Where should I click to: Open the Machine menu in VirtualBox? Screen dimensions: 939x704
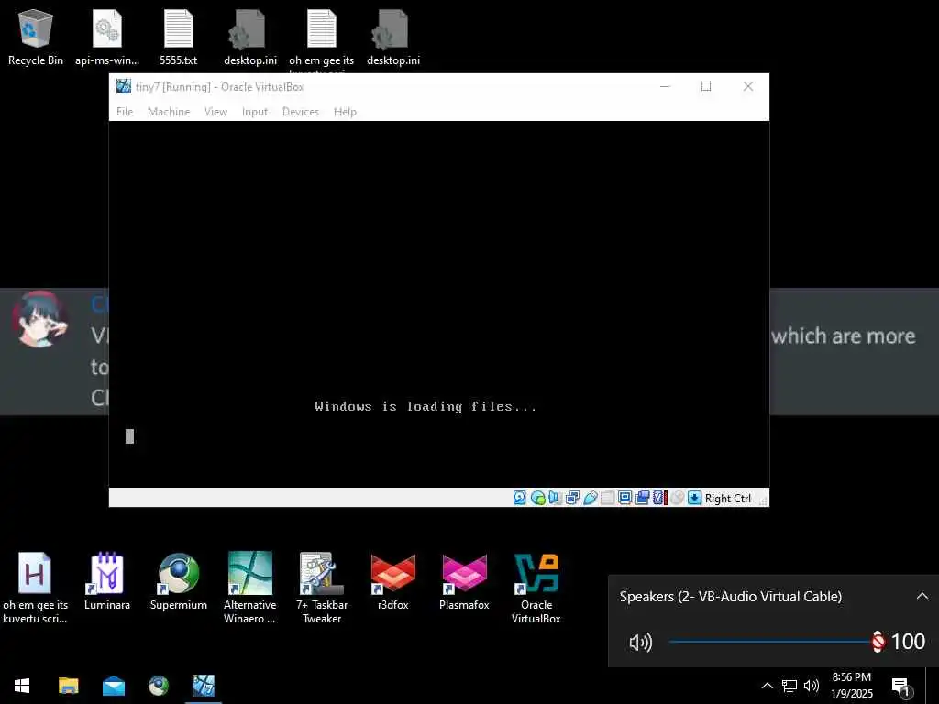point(169,111)
